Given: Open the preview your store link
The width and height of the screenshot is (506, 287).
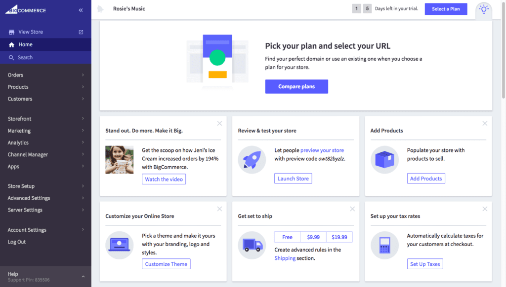Looking at the screenshot, I should (322, 150).
